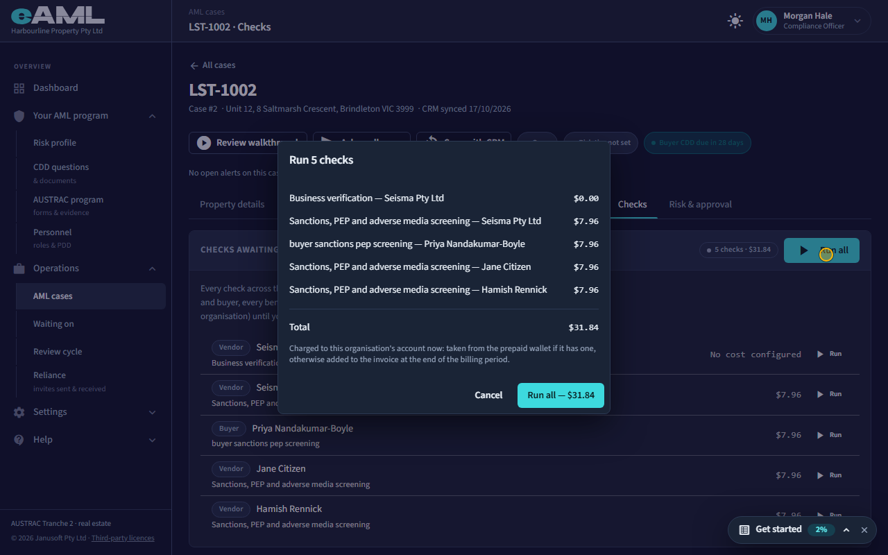888x555 pixels.
Task: Click the background Run all play button
Action: point(821,250)
